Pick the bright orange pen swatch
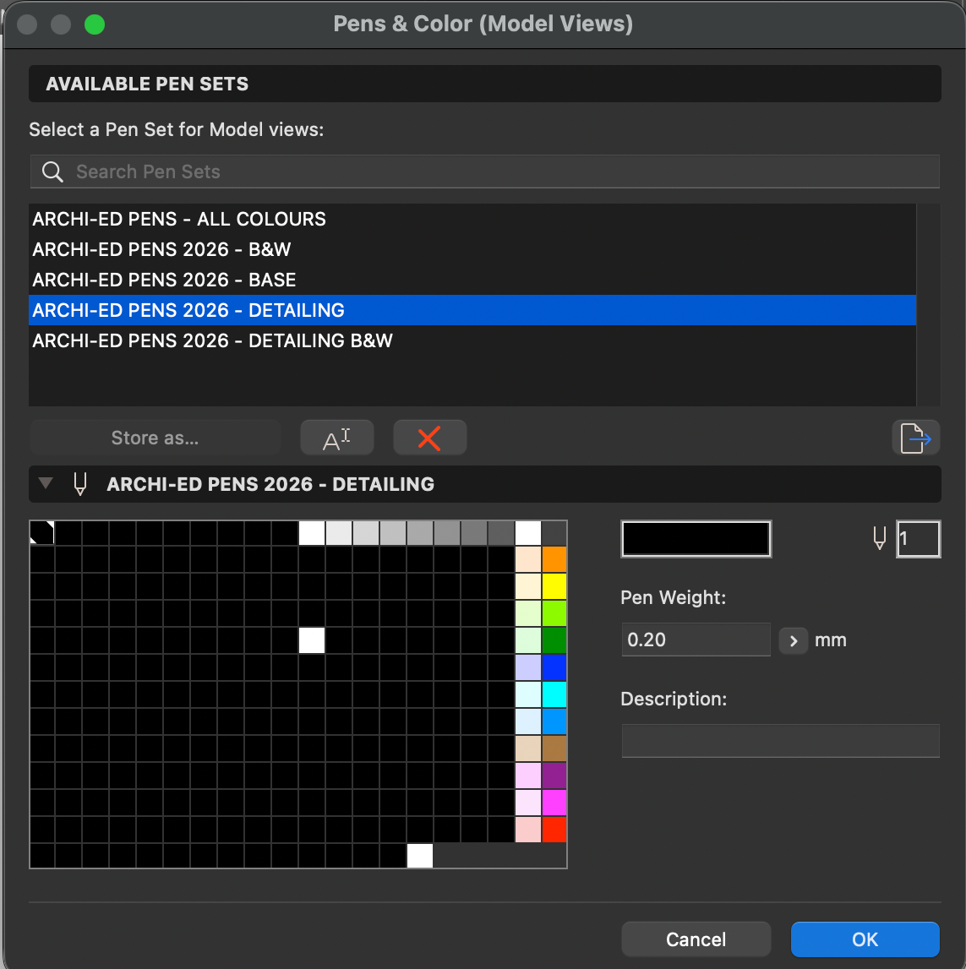 [554, 560]
